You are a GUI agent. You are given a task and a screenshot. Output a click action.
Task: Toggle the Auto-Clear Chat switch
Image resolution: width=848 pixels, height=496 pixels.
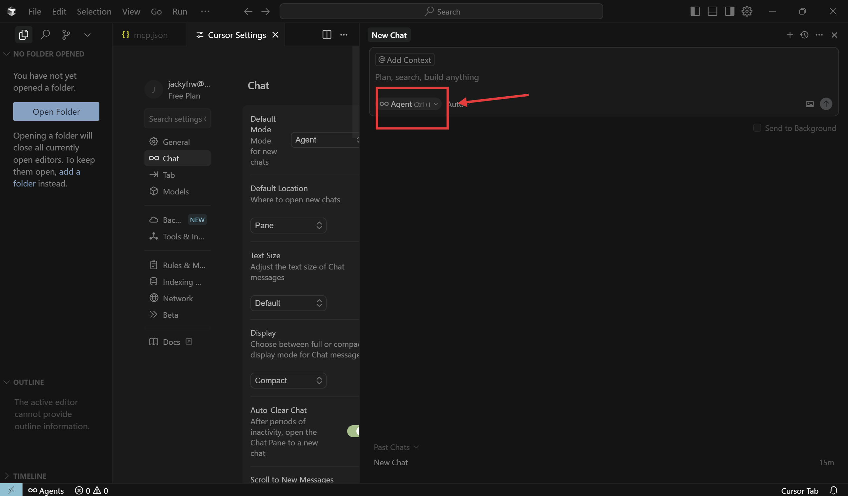353,431
